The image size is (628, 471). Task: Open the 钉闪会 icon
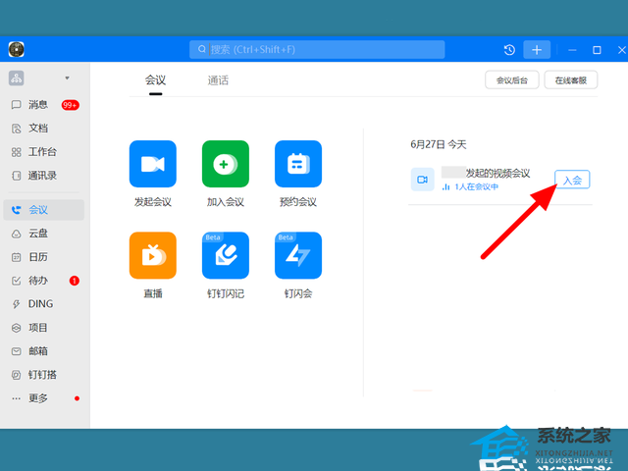click(298, 255)
